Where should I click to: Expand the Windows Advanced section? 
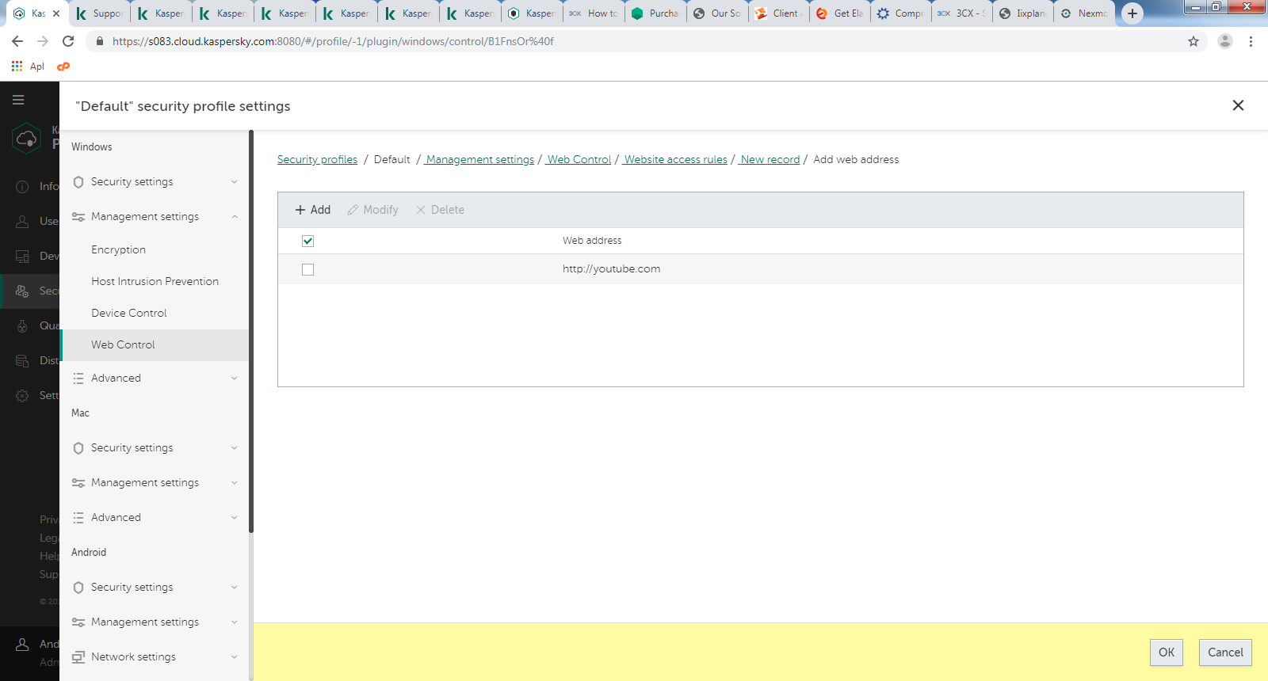point(235,379)
